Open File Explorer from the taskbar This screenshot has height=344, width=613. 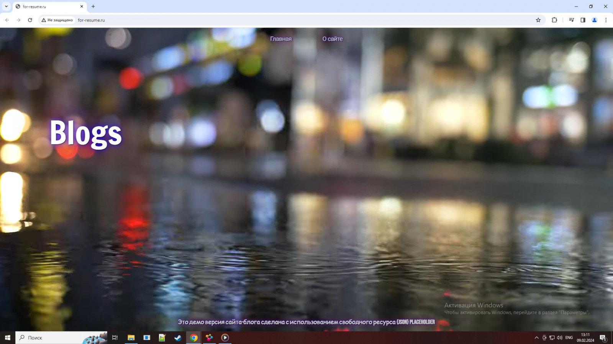(131, 338)
